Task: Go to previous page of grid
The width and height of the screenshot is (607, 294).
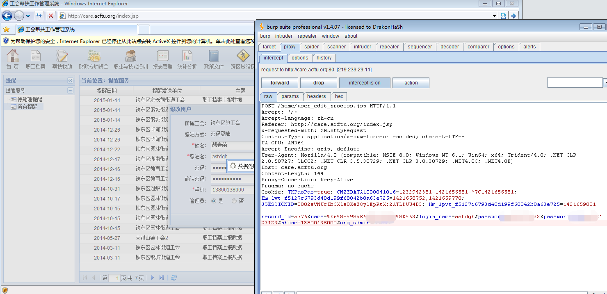Action: click(94, 278)
